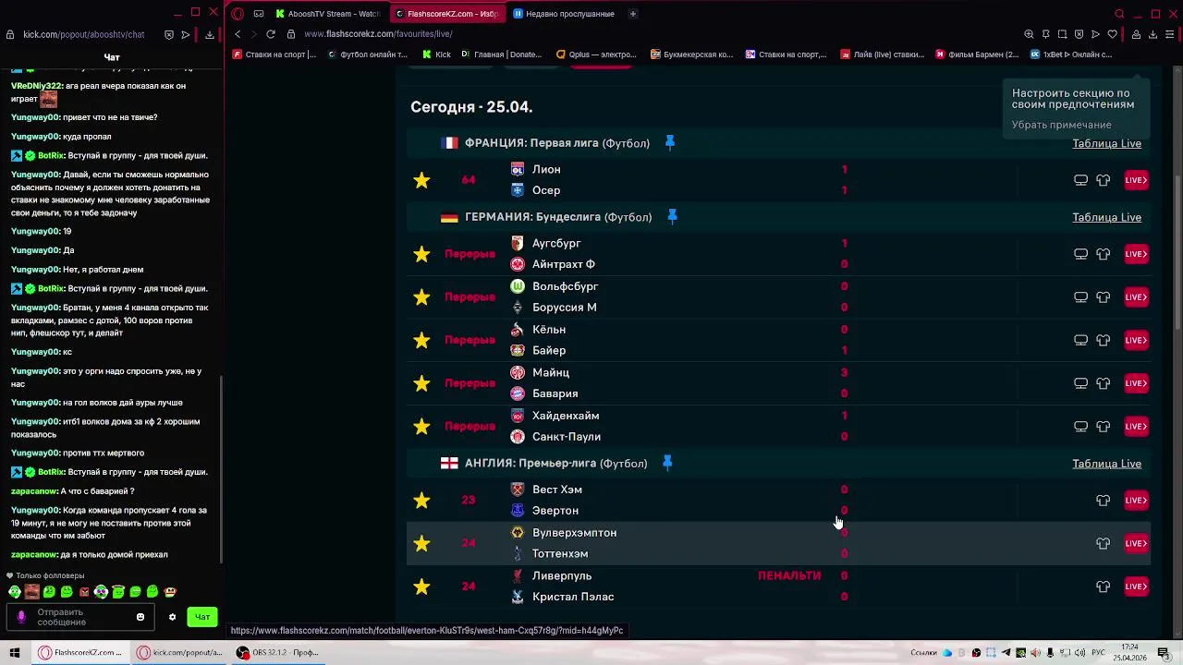
Task: Toggle favorite star for Хайденхайм match
Action: (x=421, y=427)
